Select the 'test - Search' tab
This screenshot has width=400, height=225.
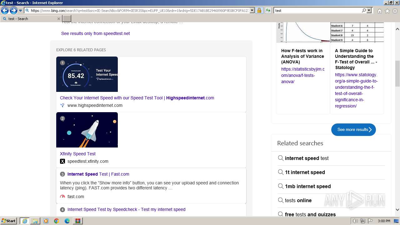31,19
